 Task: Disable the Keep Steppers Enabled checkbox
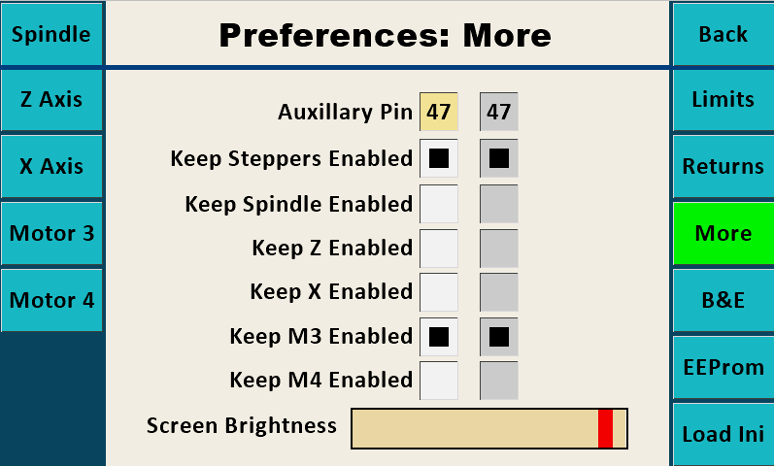tap(439, 158)
